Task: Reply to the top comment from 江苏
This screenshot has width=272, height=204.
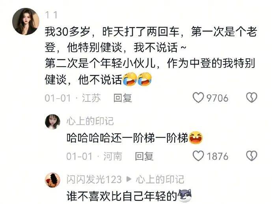Action: (123, 98)
